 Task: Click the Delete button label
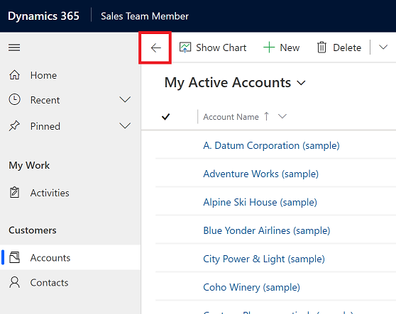tap(347, 47)
